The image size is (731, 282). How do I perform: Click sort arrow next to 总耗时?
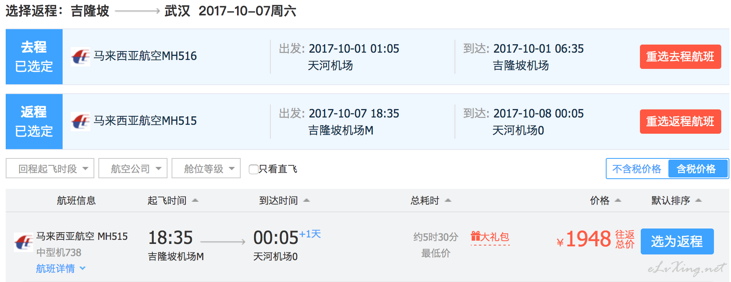click(448, 200)
